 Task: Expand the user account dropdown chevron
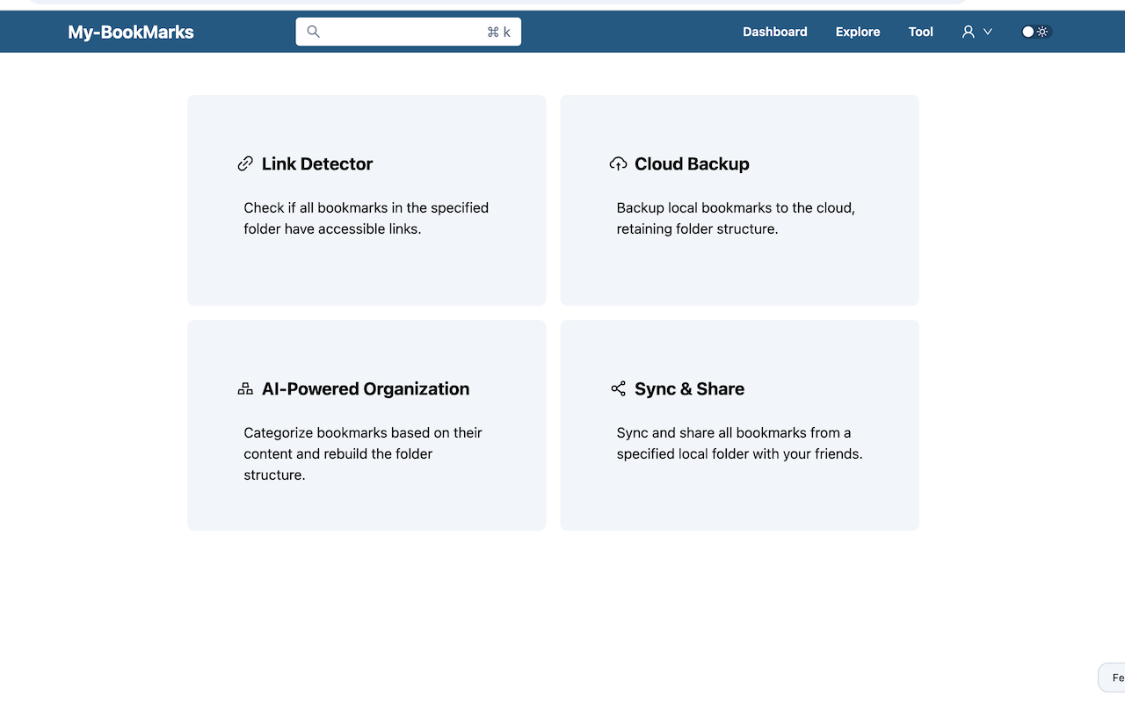tap(988, 32)
